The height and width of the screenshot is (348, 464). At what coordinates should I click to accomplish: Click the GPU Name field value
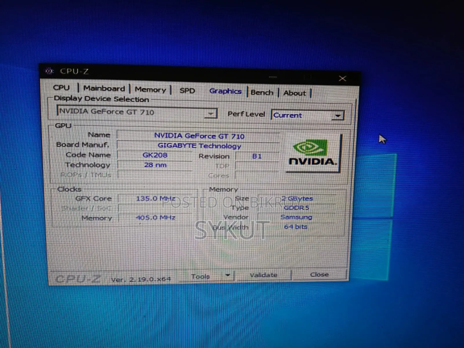click(199, 136)
